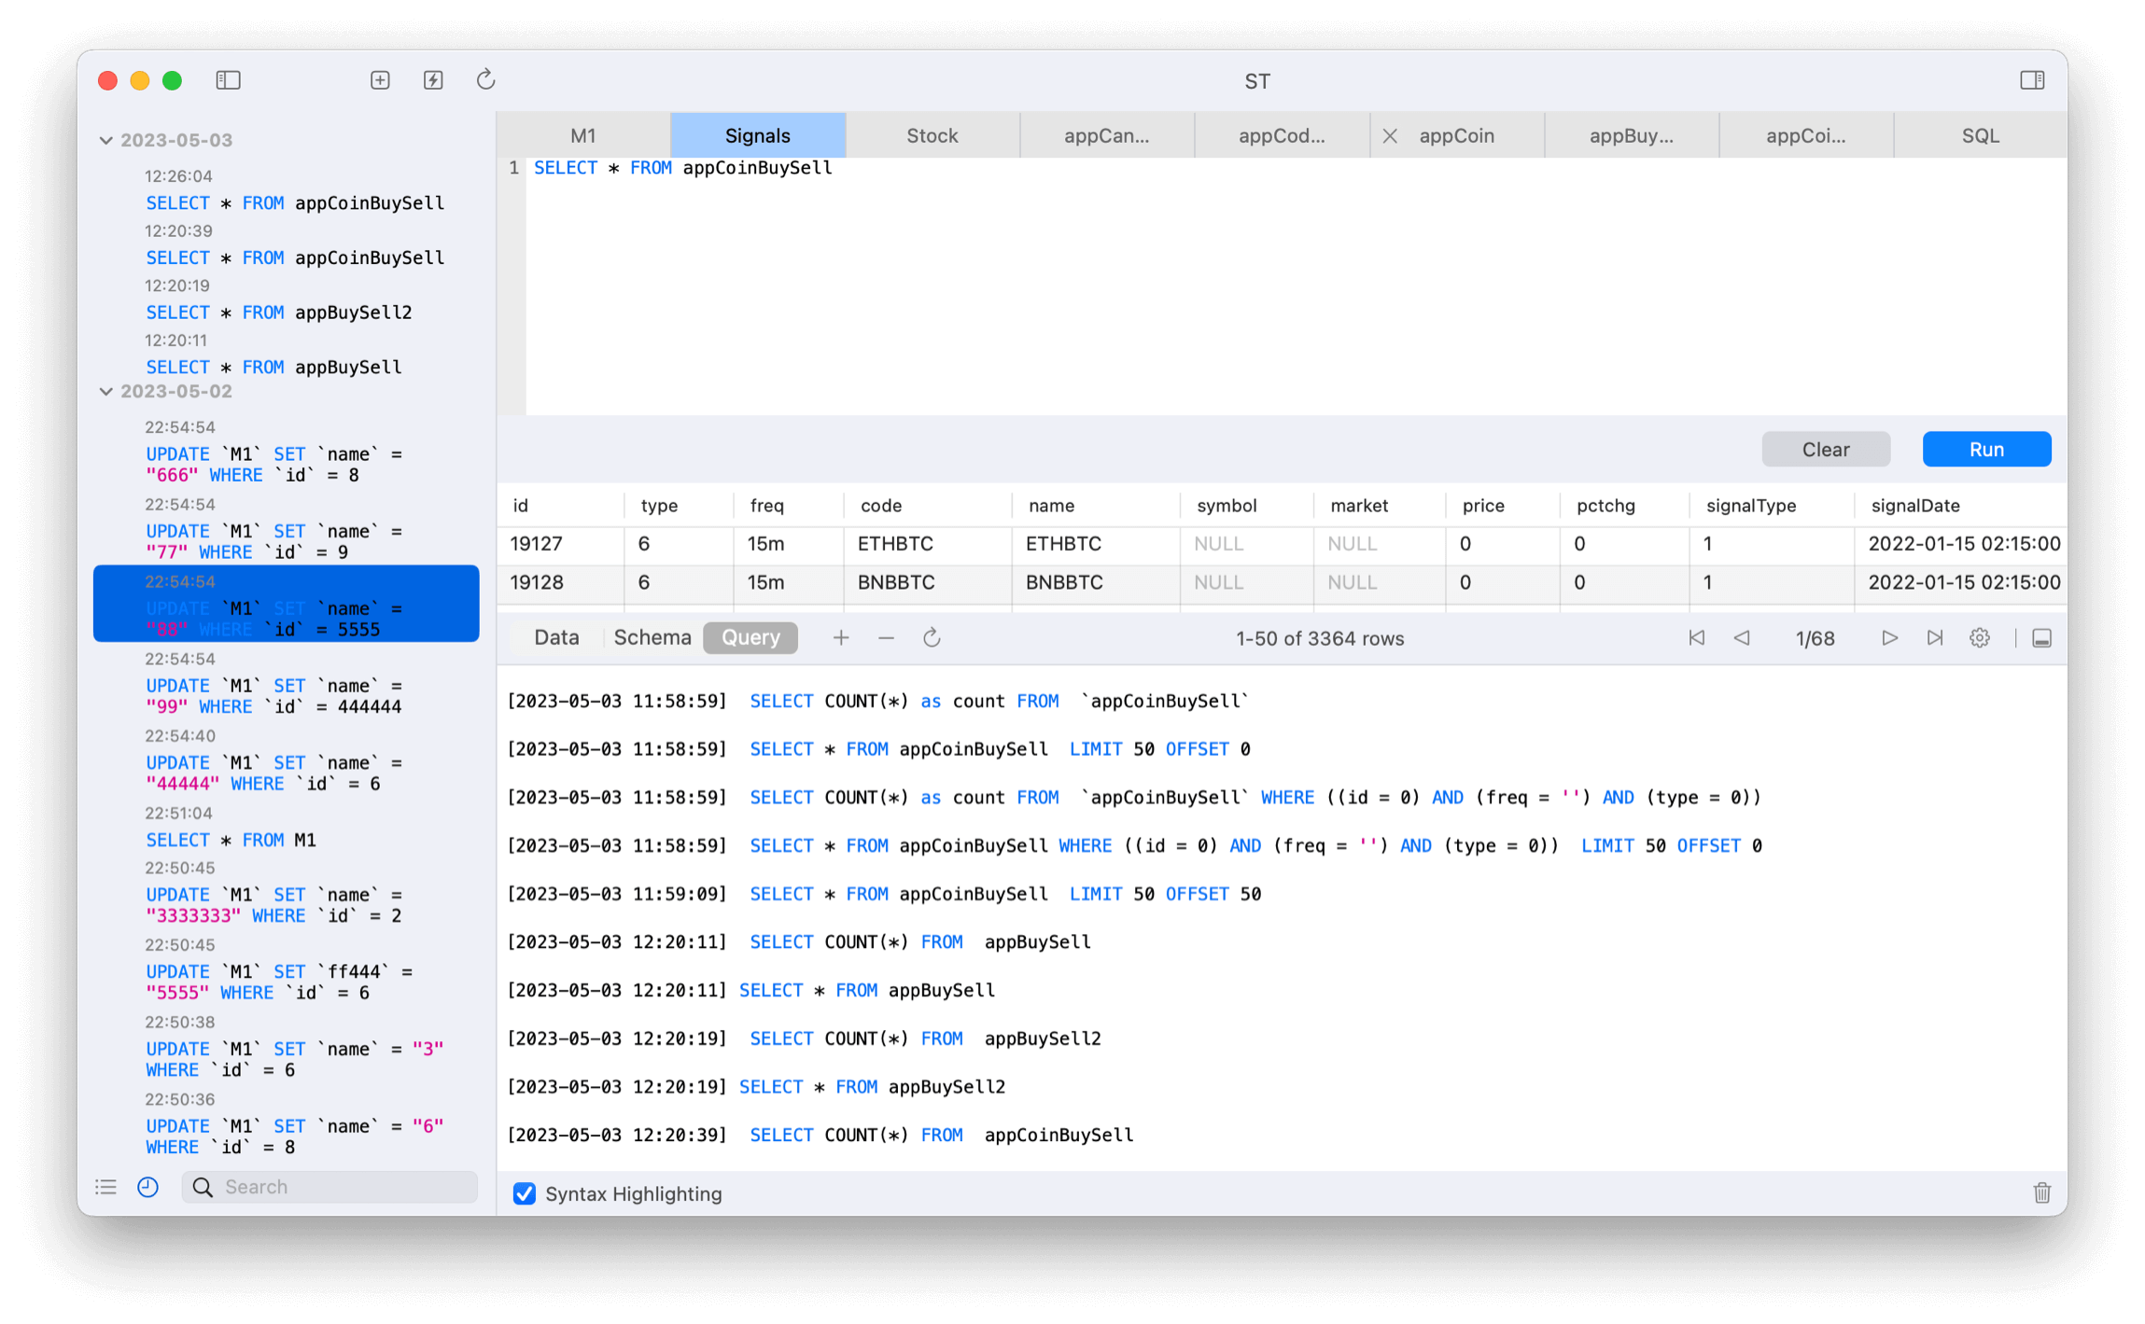2145x1324 pixels.
Task: Click the history Search field
Action: [x=330, y=1187]
